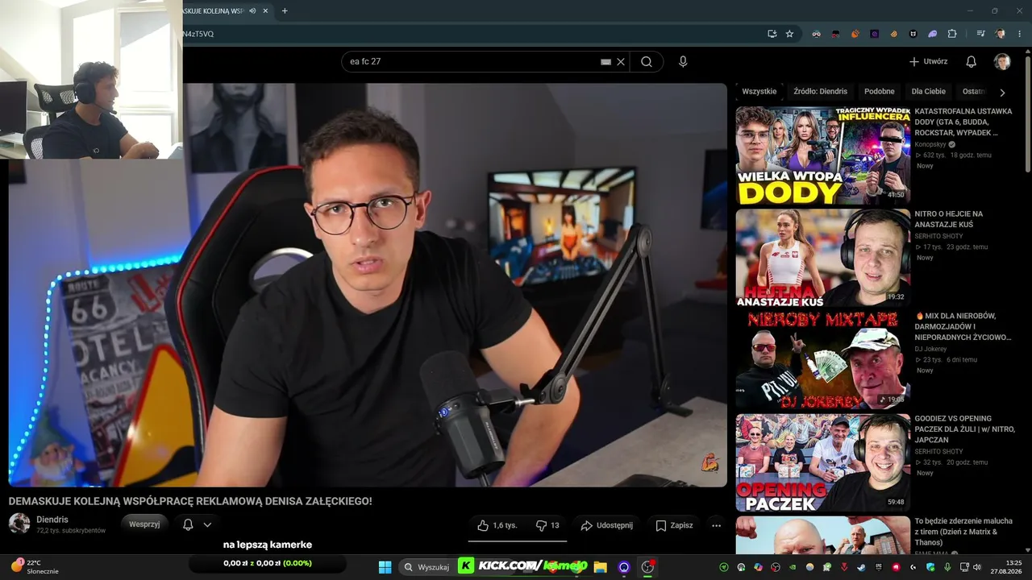The width and height of the screenshot is (1032, 580).
Task: Open the WIELKA WTOPA DODY video thumbnail
Action: coord(822,155)
